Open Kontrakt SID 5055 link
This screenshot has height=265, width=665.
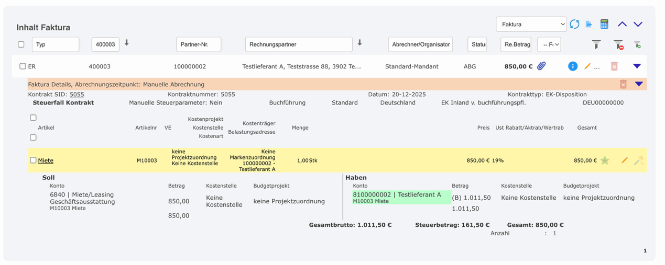[x=77, y=95]
